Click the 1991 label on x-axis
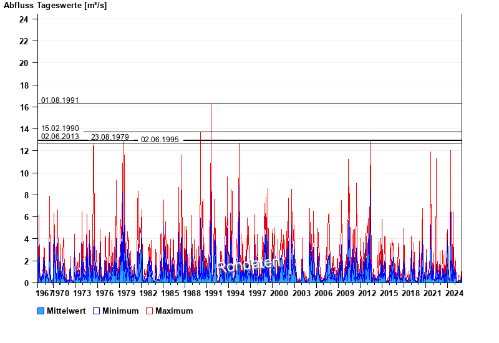This screenshot has height=343, width=499. pos(213,293)
